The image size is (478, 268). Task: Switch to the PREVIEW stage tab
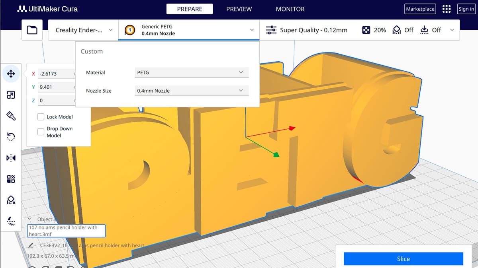(x=239, y=9)
